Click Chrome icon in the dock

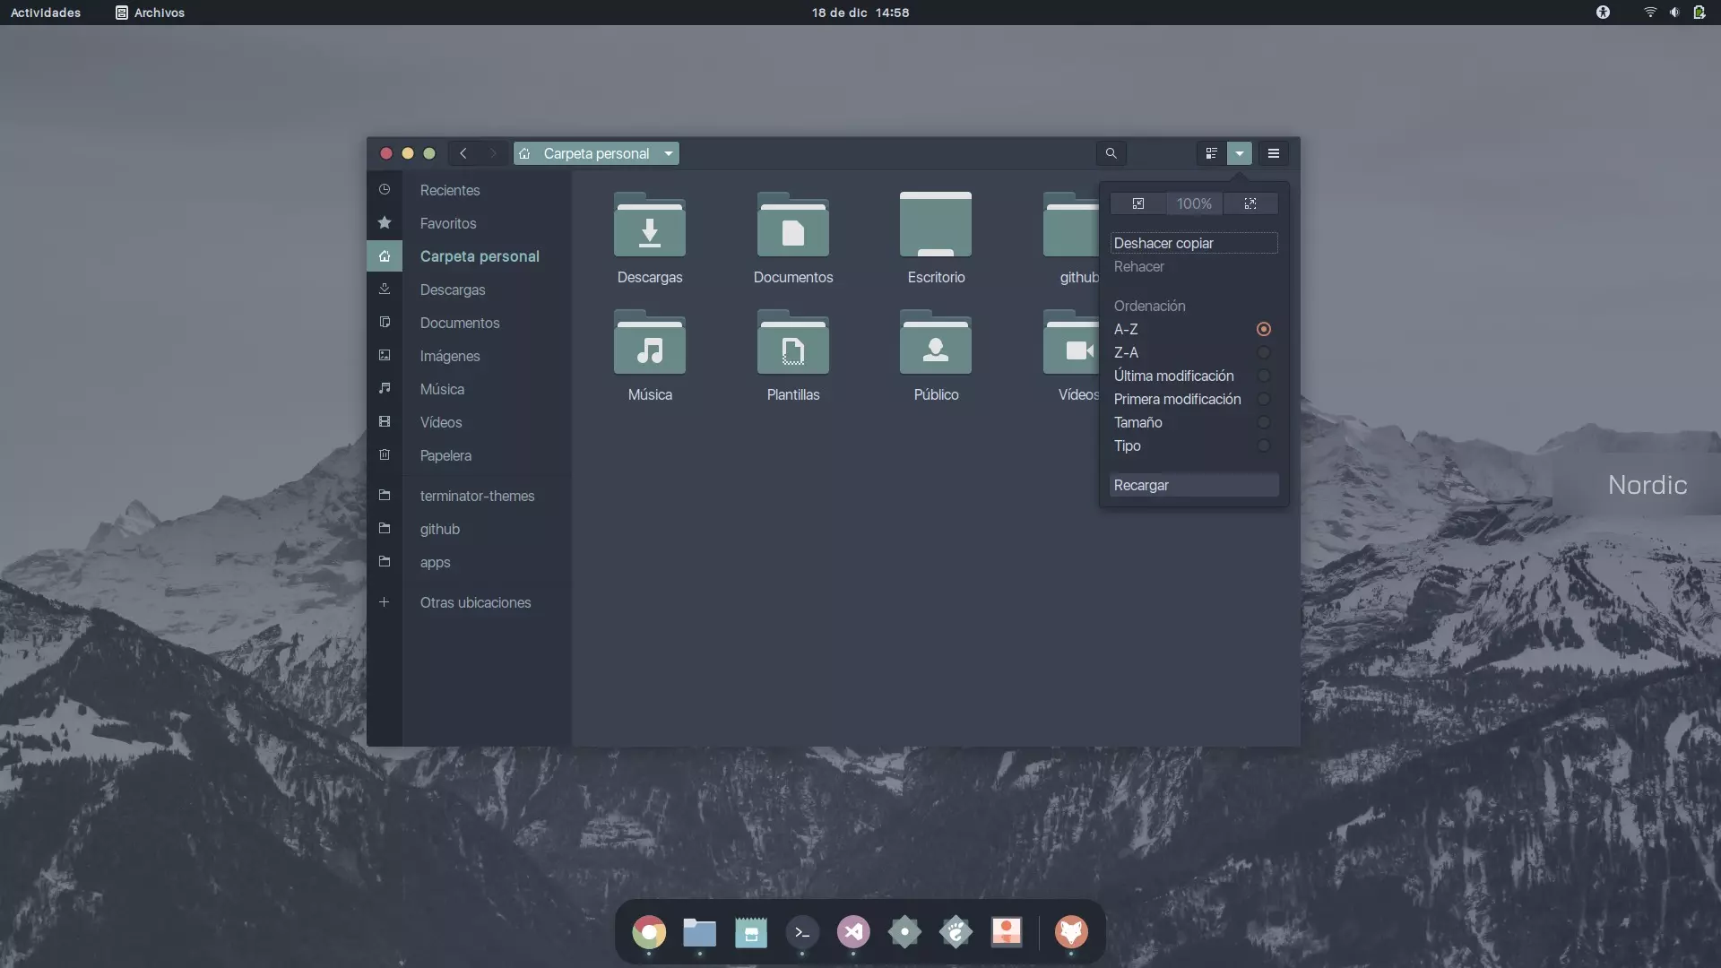click(649, 931)
